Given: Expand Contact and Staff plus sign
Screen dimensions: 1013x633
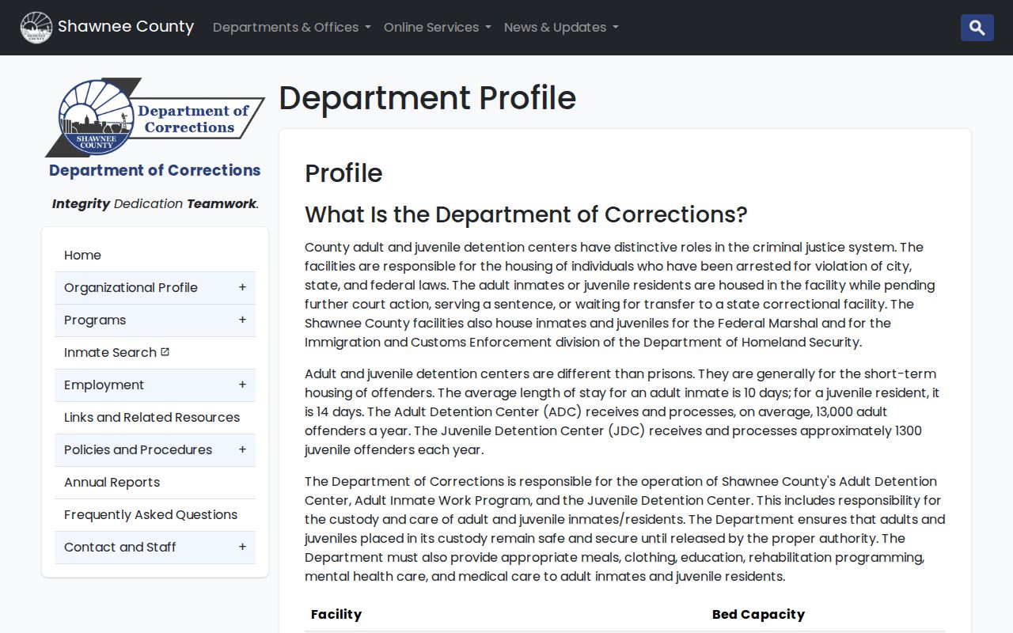Looking at the screenshot, I should [x=242, y=547].
